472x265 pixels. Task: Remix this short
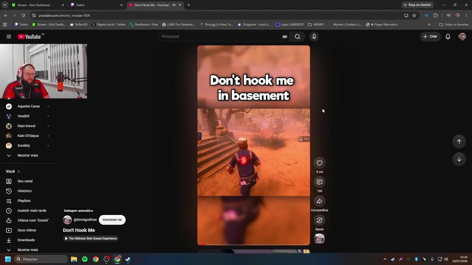click(x=319, y=220)
